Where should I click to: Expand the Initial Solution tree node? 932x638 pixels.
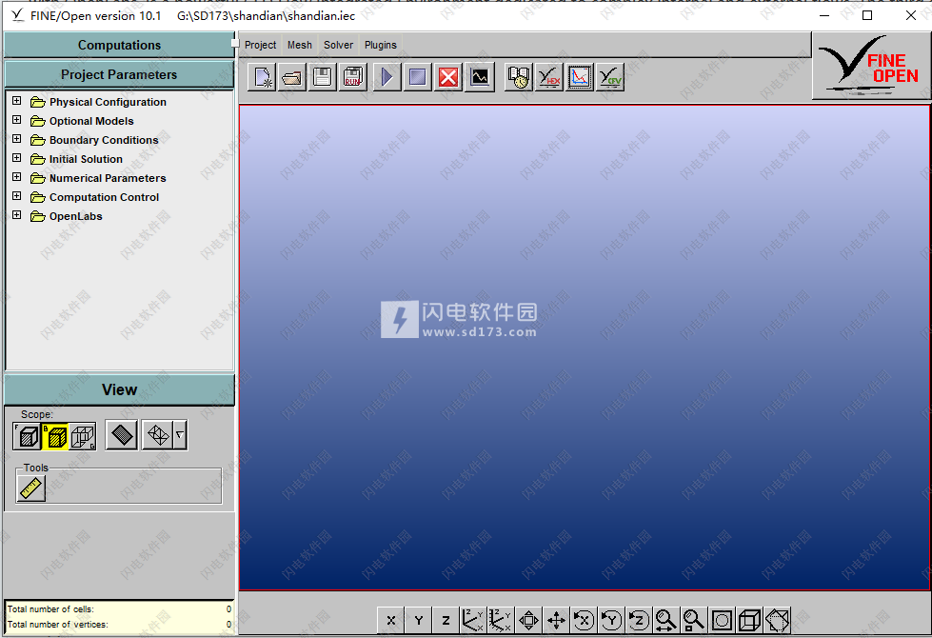point(16,158)
